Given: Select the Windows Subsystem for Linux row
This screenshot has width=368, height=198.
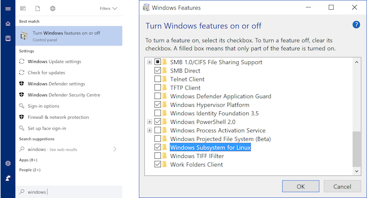Looking at the screenshot, I should [210, 147].
